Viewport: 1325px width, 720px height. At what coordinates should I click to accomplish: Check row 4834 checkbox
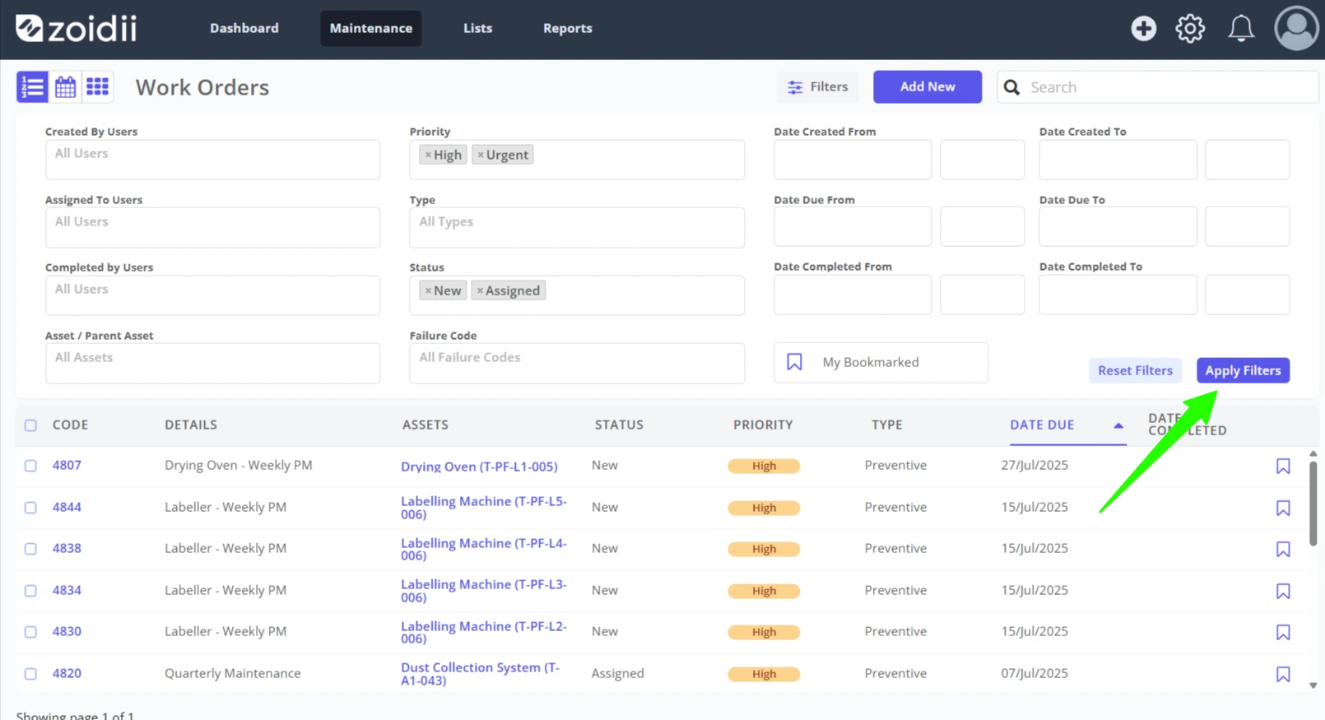30,591
